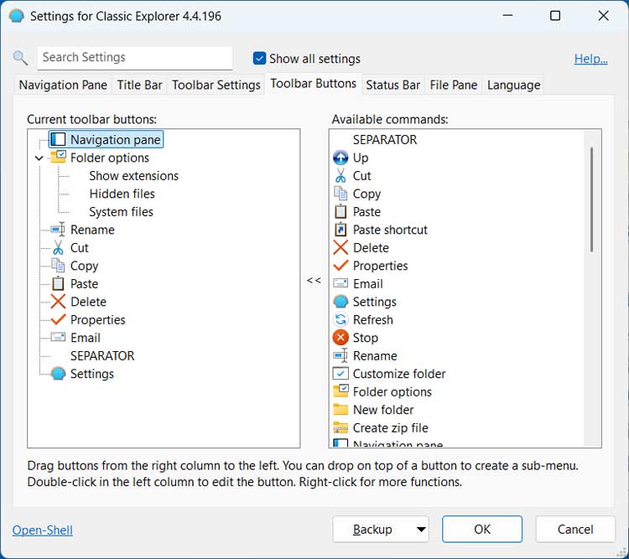Select the Paste shortcut text in available commands
Image resolution: width=629 pixels, height=559 pixels.
(390, 230)
